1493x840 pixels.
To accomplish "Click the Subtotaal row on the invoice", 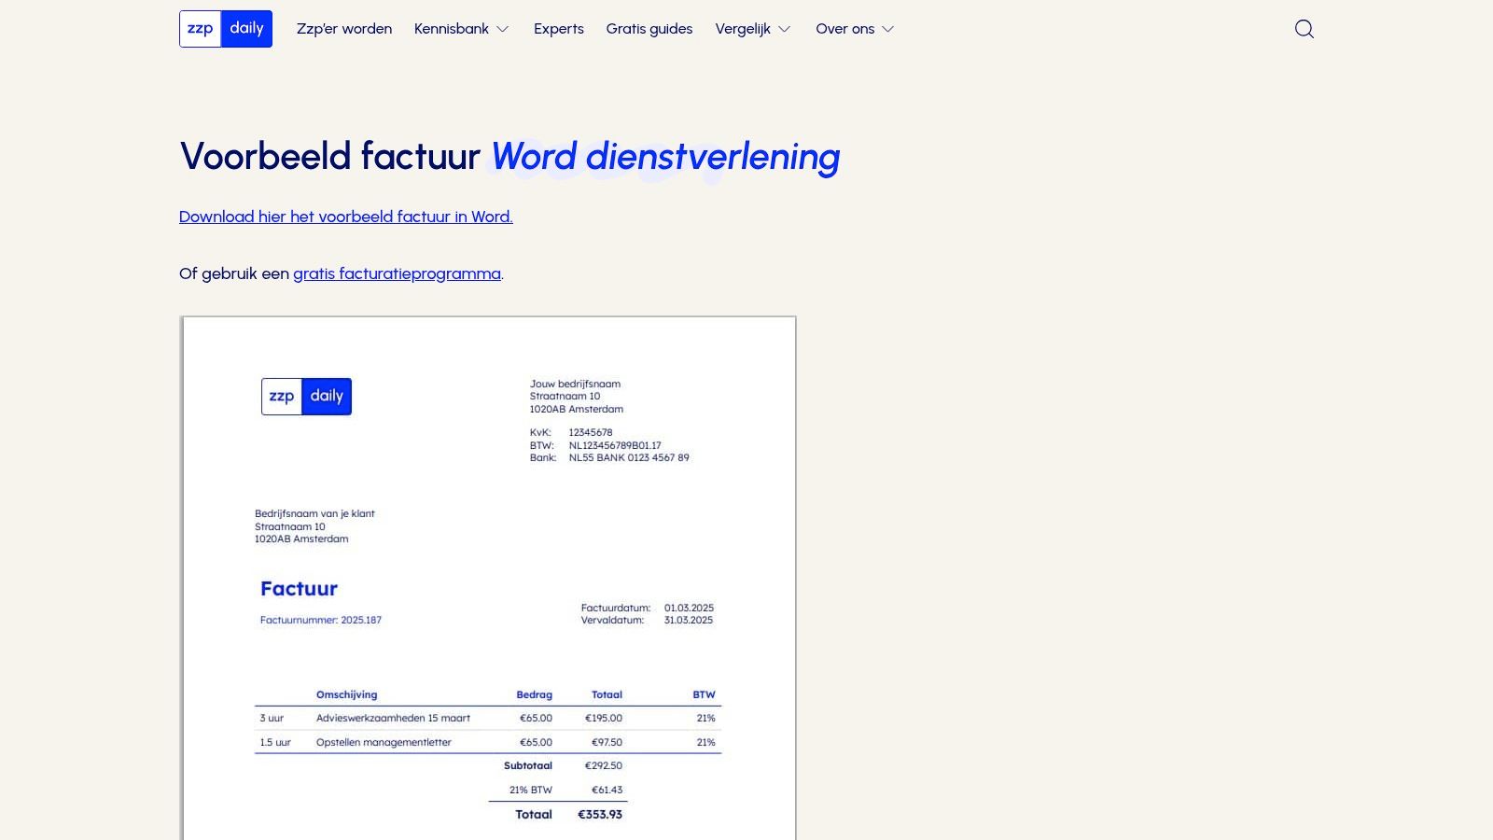I will tap(529, 765).
